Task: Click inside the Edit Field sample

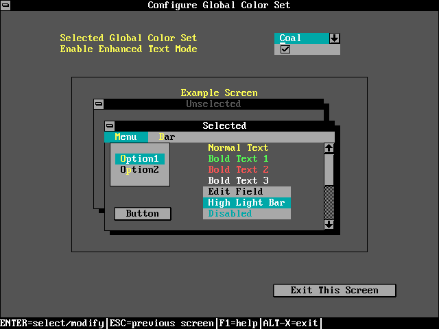Action: 247,192
